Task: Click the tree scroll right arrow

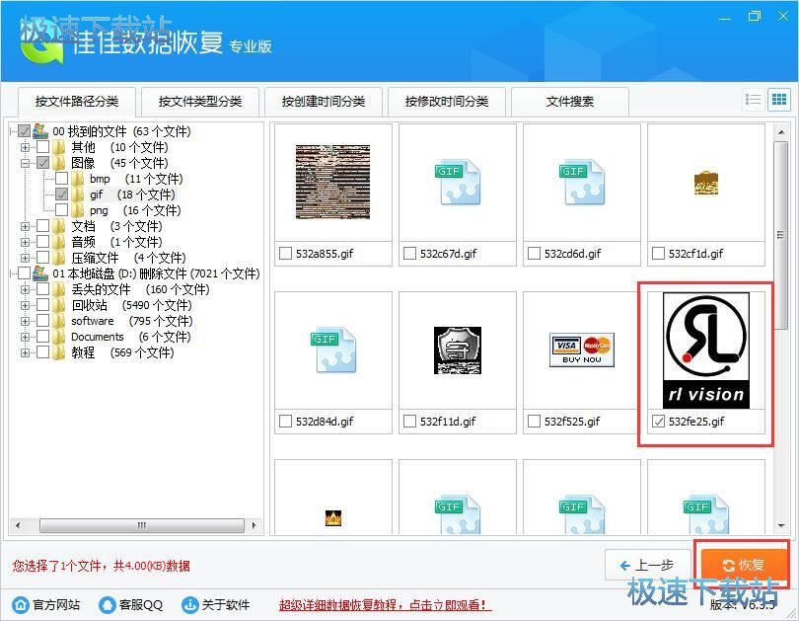Action: [254, 525]
